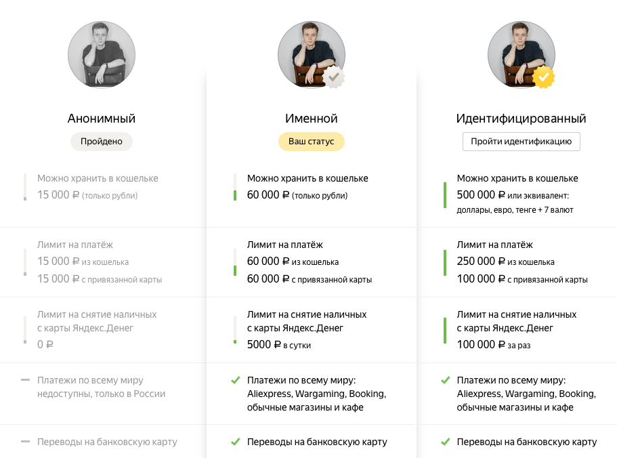Select the Анонимный status heading
Viewport: 617px width, 458px height.
(102, 119)
